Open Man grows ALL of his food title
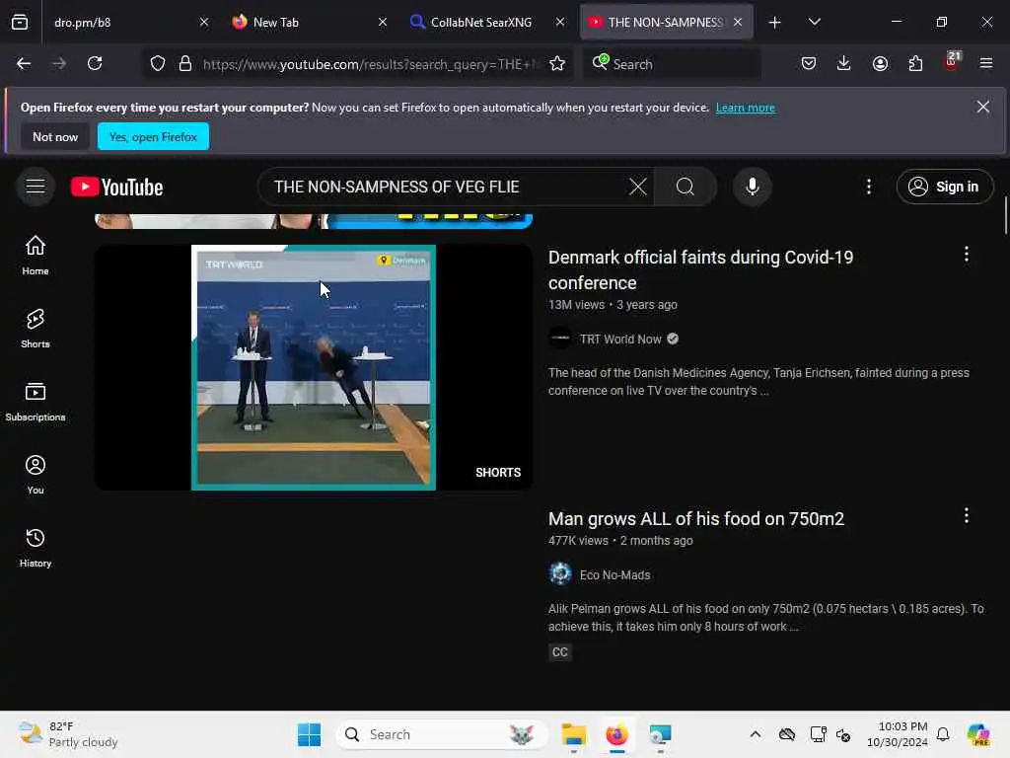 [x=696, y=519]
